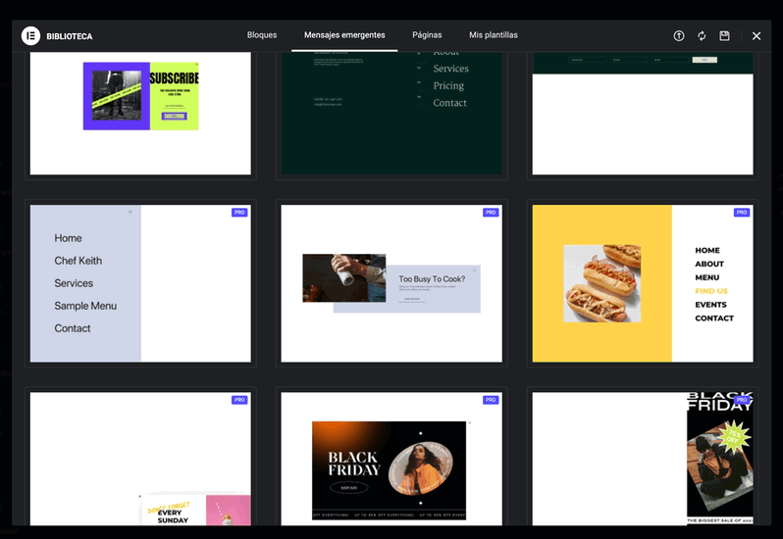
Task: Click the Elementor logo icon beside BIBLIOTECA
Action: [x=30, y=36]
